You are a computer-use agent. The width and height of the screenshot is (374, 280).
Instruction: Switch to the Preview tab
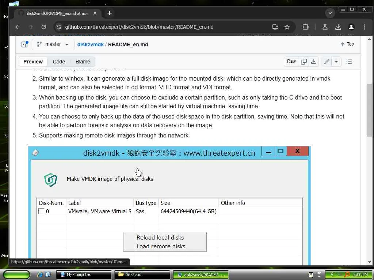(33, 62)
